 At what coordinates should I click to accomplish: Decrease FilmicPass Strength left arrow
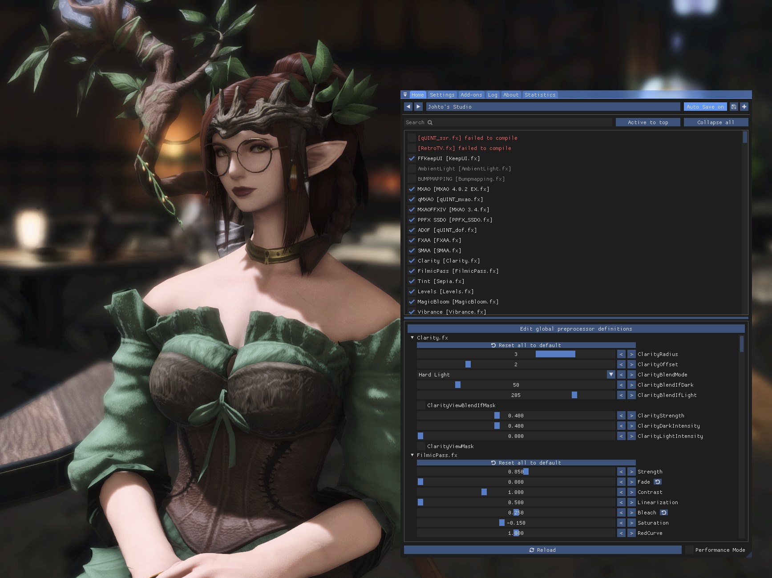[x=621, y=472]
